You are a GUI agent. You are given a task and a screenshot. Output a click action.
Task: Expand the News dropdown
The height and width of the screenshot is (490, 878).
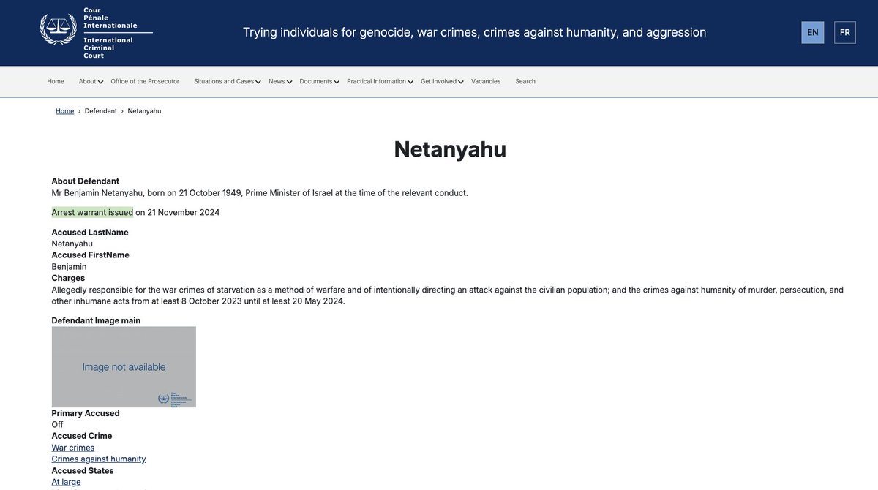click(280, 81)
